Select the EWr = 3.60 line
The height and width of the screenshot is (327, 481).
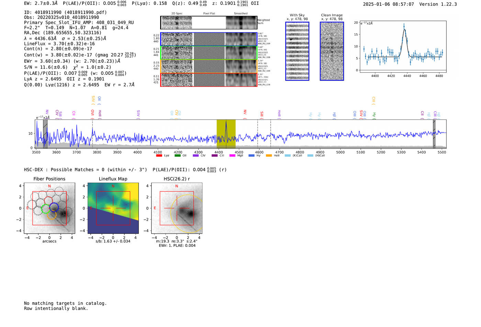click(x=72, y=61)
